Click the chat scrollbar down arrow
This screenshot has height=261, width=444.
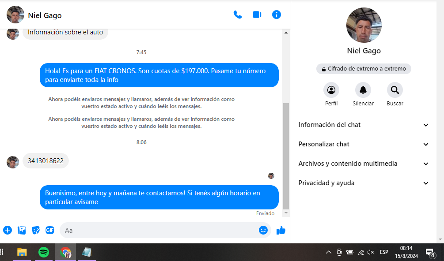pyautogui.click(x=286, y=213)
